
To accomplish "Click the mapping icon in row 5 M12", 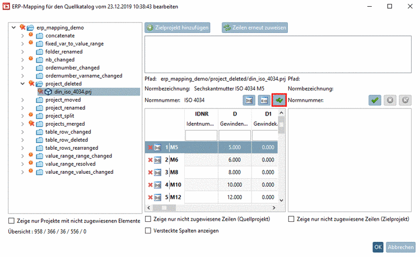I will [157, 197].
